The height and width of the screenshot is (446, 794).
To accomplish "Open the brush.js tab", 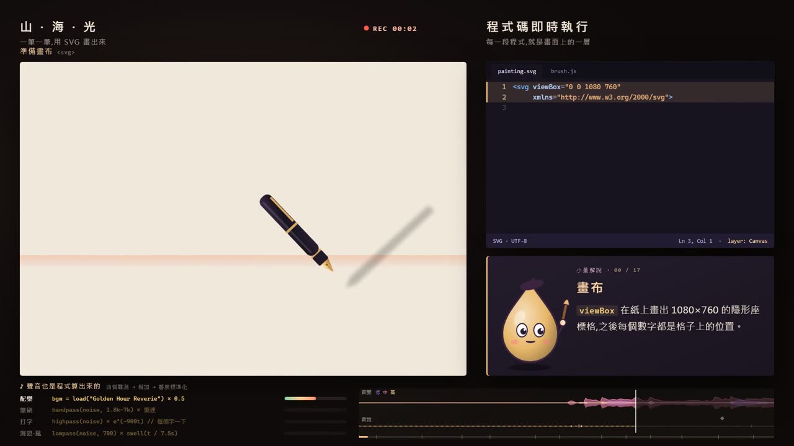I will tap(563, 71).
